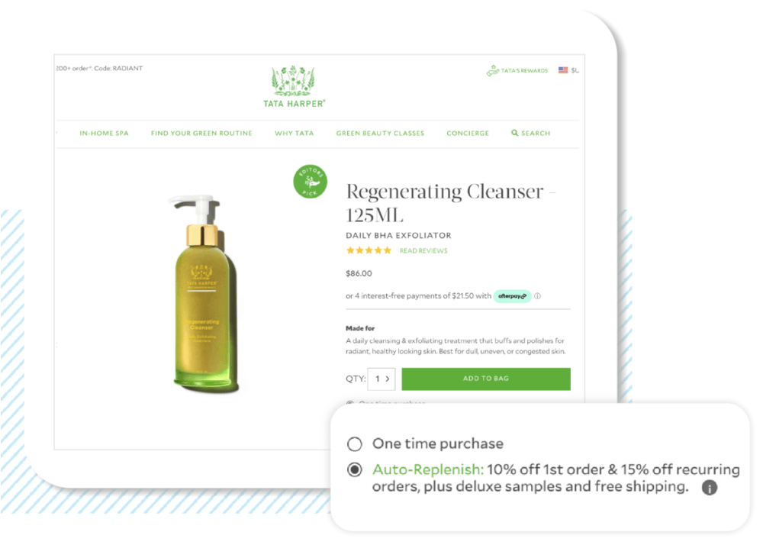Open the Green Beauty Classes menu
Image resolution: width=763 pixels, height=545 pixels.
tap(380, 133)
